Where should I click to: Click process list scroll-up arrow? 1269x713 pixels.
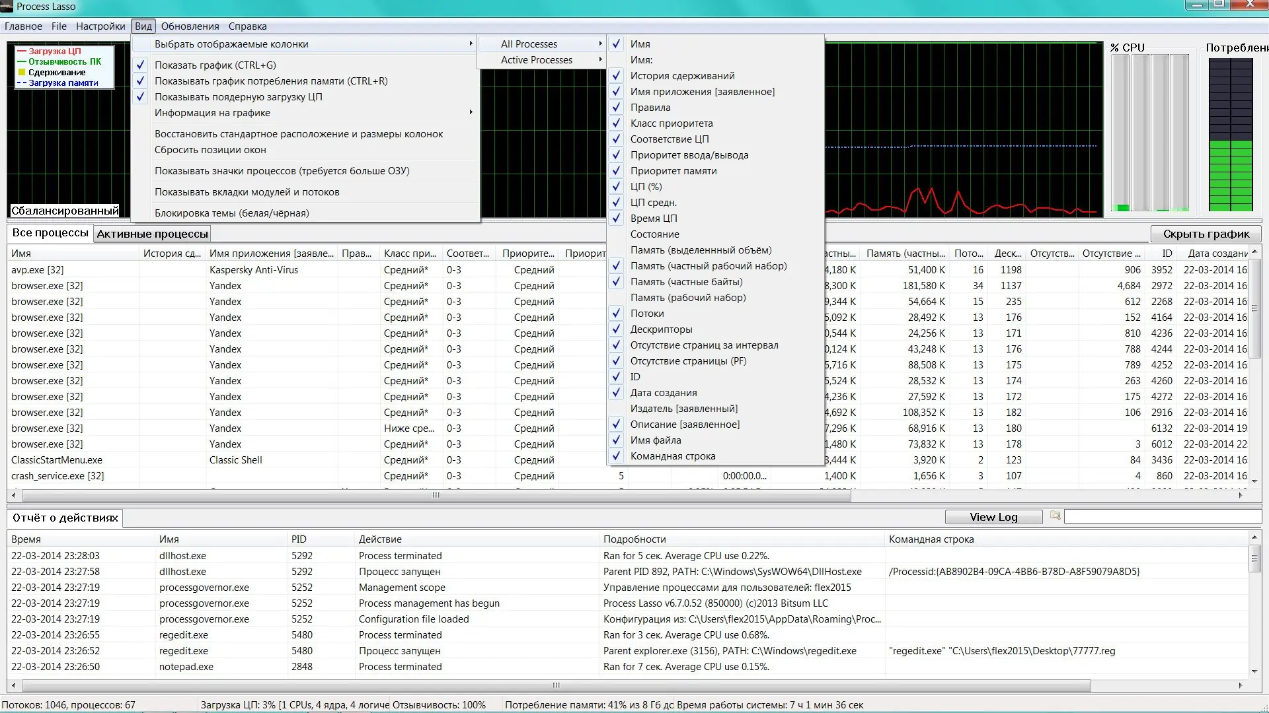pyautogui.click(x=1254, y=253)
